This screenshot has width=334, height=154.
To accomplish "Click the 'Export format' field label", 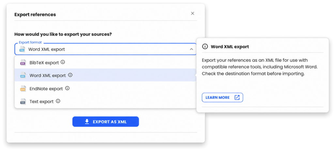I will [x=30, y=42].
